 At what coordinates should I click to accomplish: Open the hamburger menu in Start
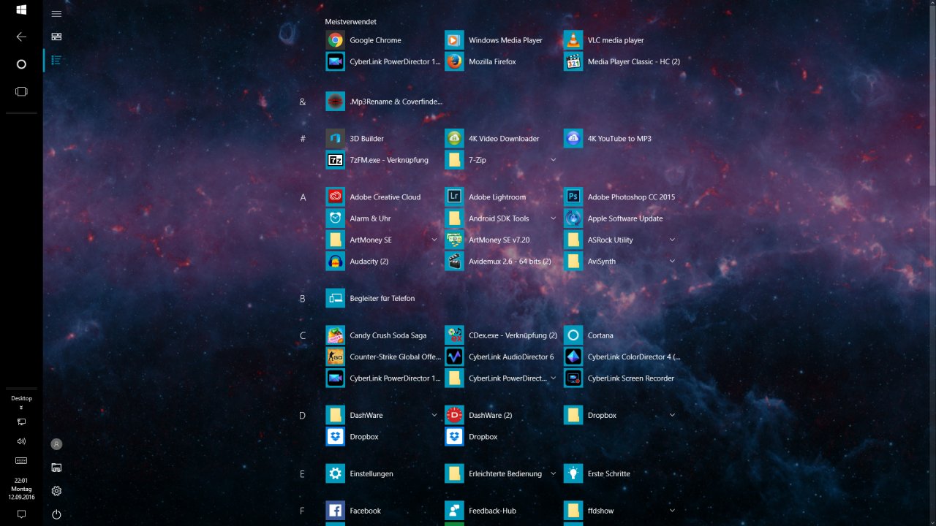pyautogui.click(x=56, y=13)
